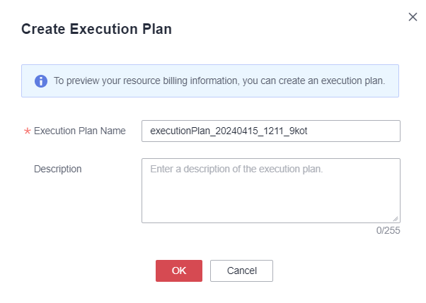Click the Execution Plan Name label

[79, 131]
